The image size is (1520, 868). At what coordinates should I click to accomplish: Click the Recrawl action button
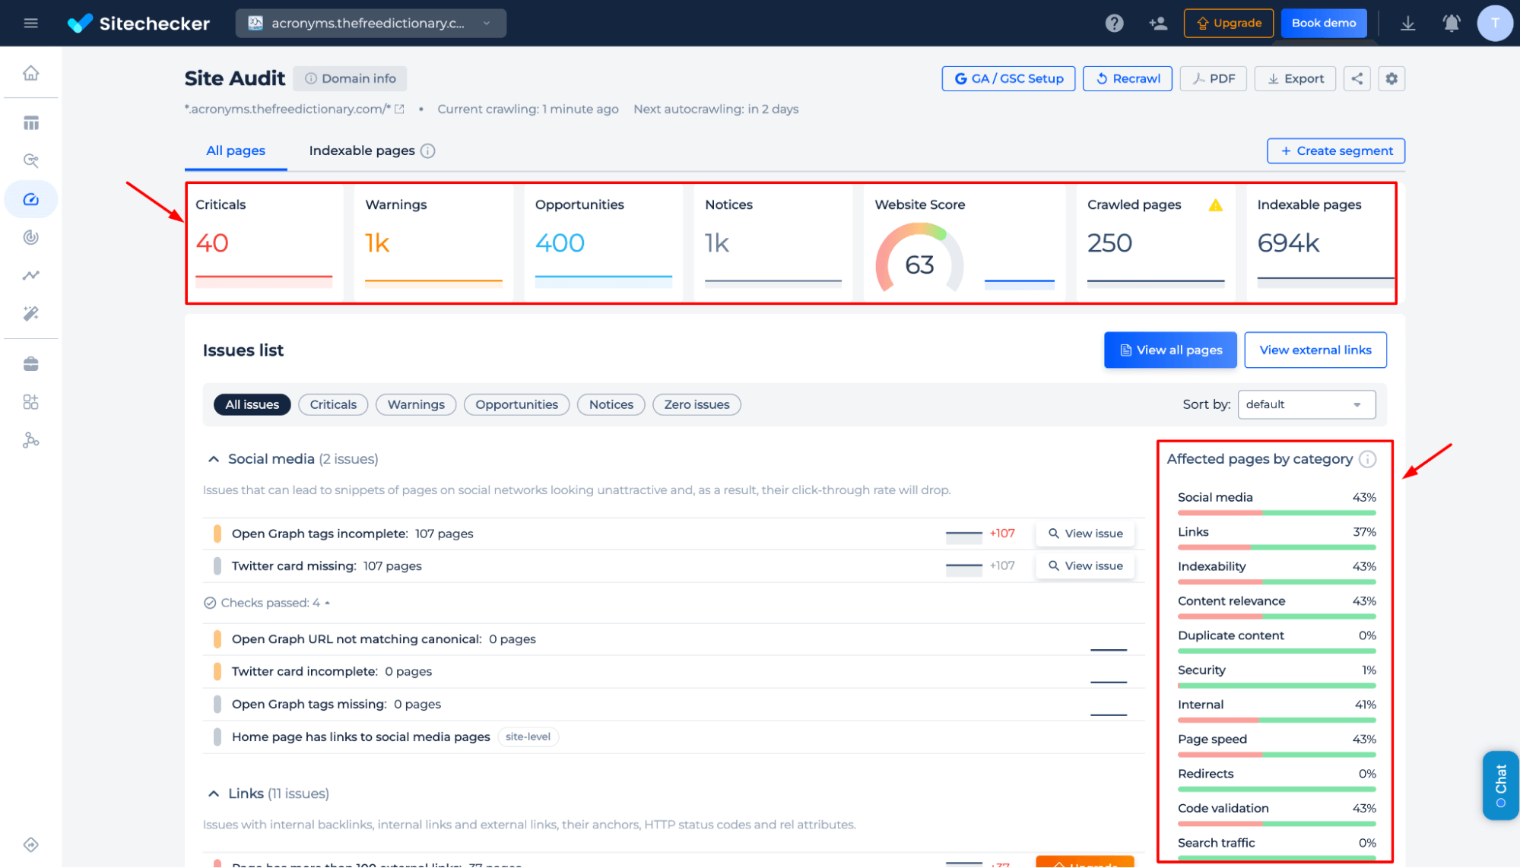click(1126, 78)
